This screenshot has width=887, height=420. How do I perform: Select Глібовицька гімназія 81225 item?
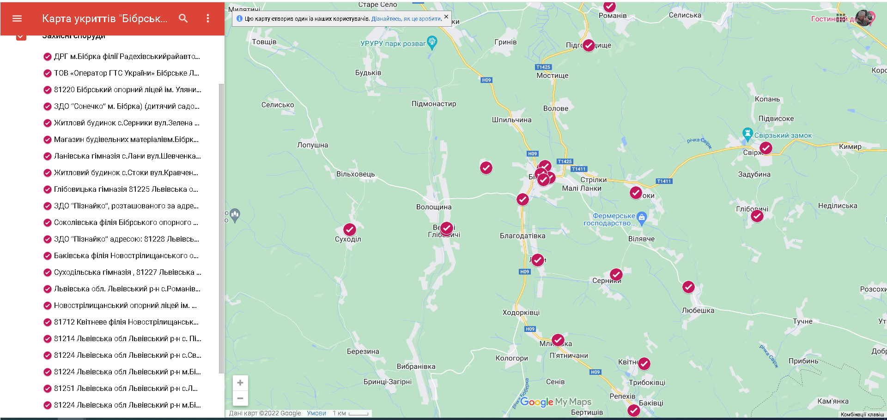point(122,189)
